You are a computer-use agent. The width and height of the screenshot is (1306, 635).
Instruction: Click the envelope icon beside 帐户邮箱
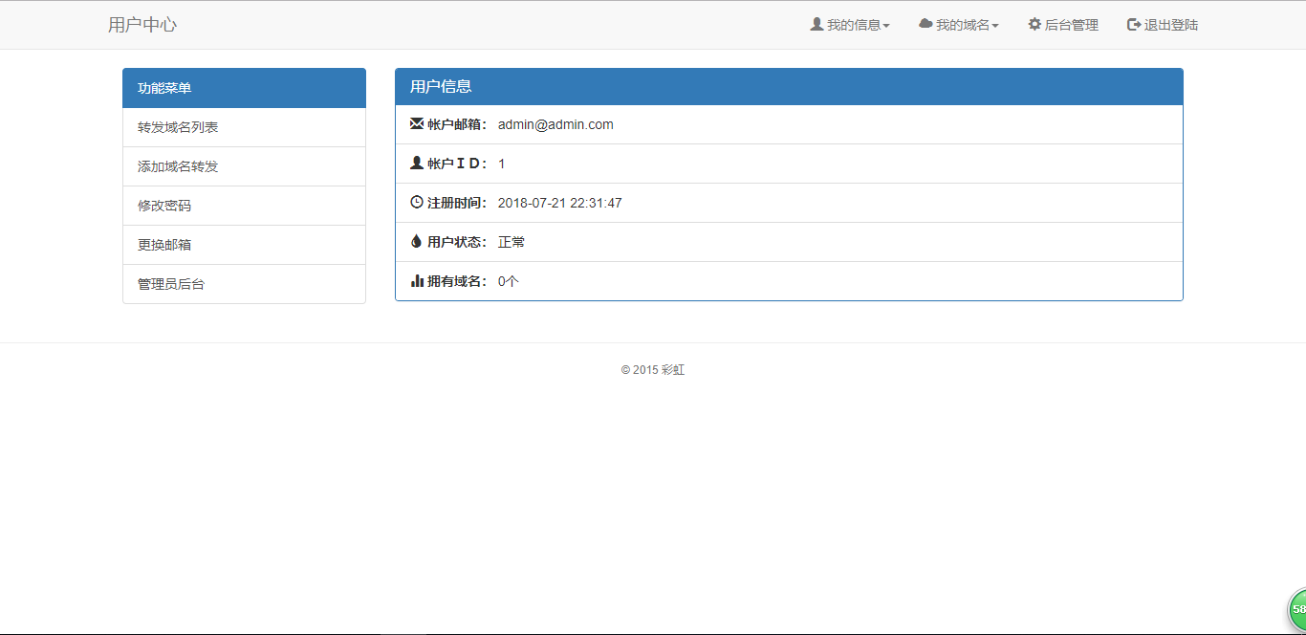coord(417,123)
